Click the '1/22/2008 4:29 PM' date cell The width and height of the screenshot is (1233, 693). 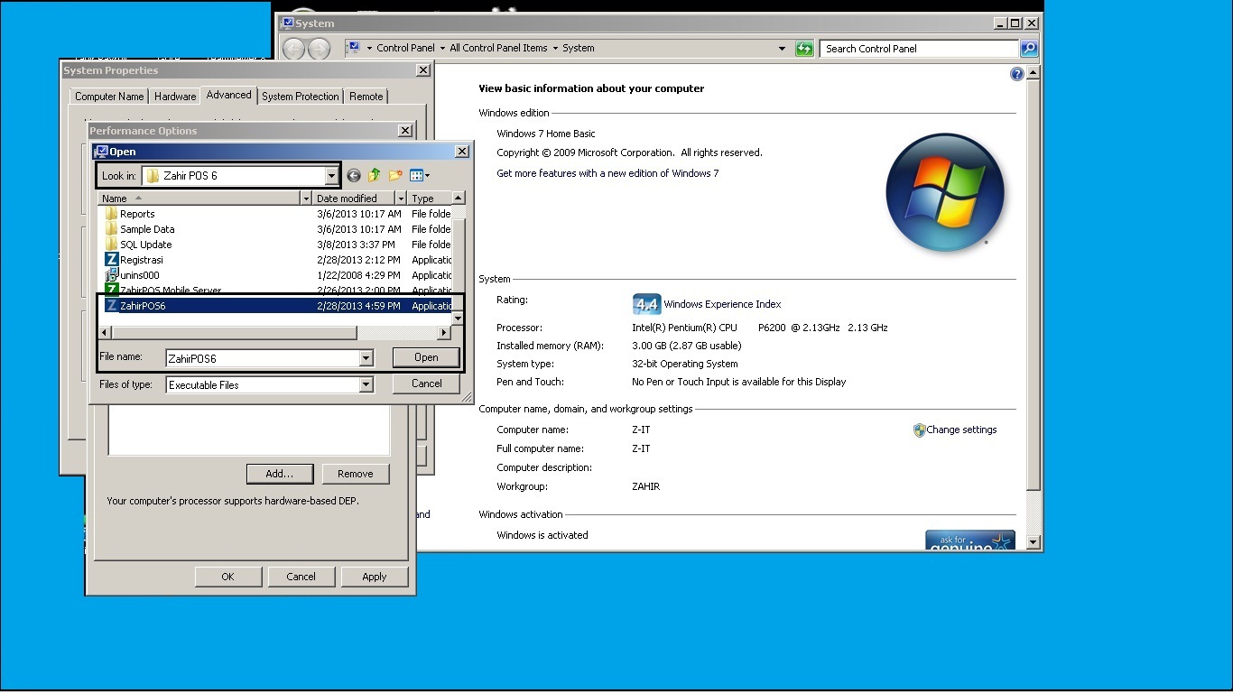coord(359,275)
